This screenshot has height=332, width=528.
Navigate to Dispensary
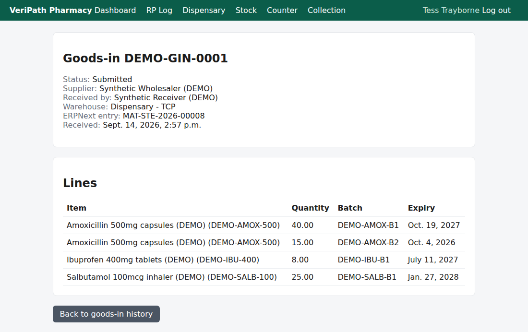(204, 11)
